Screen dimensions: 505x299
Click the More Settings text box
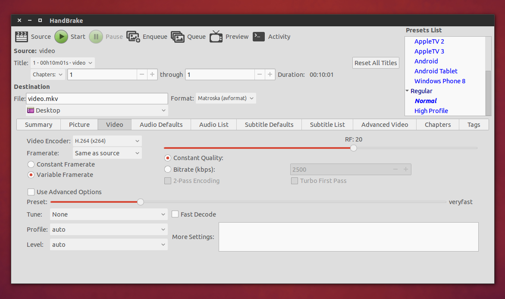click(348, 237)
